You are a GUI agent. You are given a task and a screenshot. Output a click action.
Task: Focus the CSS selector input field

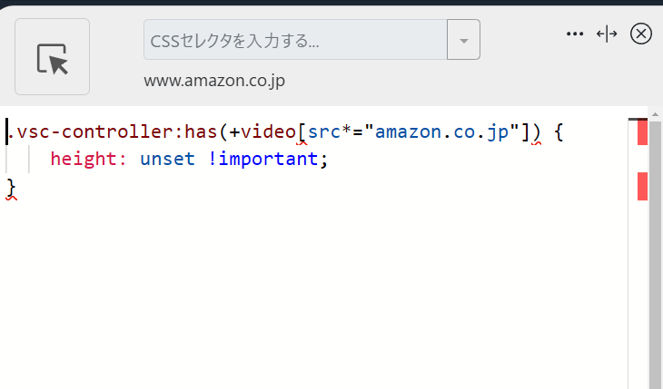click(295, 40)
